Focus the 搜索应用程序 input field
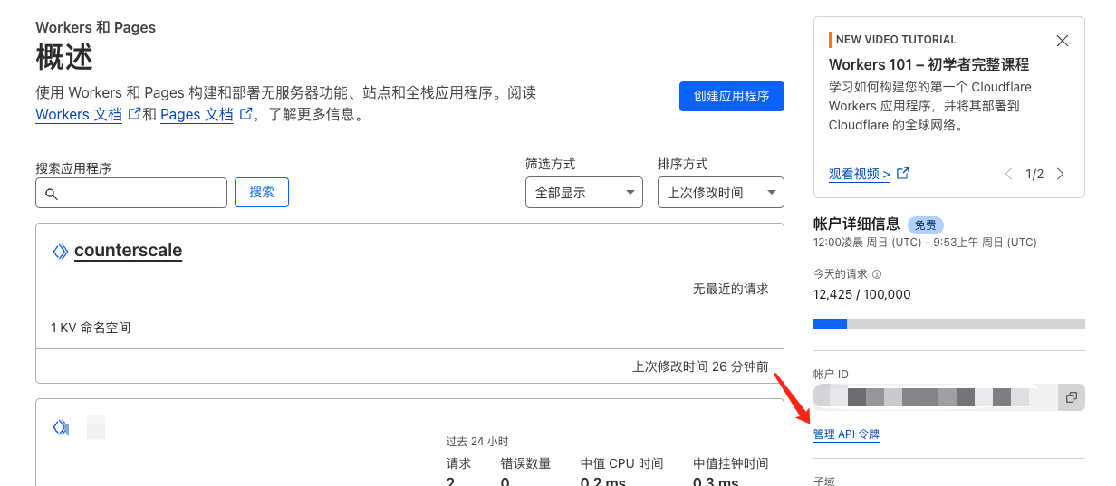 (x=131, y=193)
